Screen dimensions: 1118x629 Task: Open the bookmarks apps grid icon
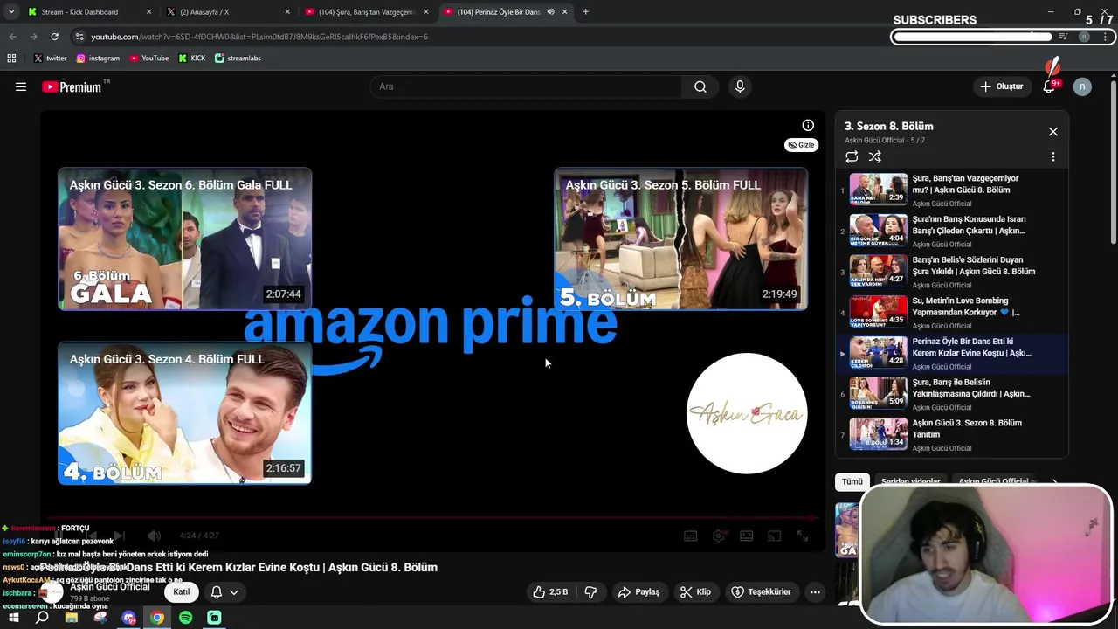point(11,59)
